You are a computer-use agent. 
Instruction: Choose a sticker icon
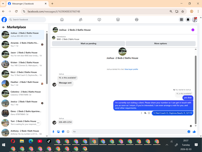click(x=63, y=132)
